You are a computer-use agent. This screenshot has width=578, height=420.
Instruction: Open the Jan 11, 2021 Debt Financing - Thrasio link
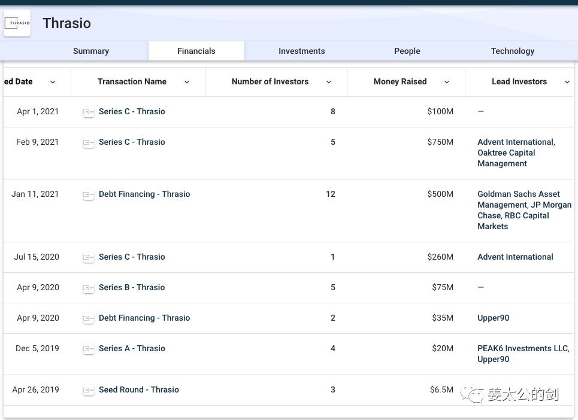pyautogui.click(x=144, y=194)
